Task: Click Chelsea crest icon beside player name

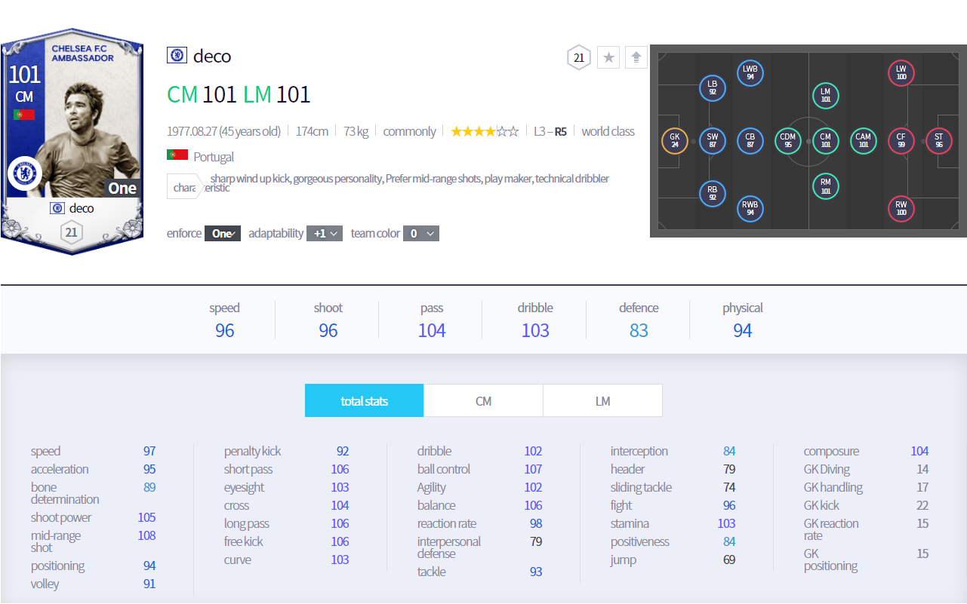Action: pyautogui.click(x=177, y=56)
